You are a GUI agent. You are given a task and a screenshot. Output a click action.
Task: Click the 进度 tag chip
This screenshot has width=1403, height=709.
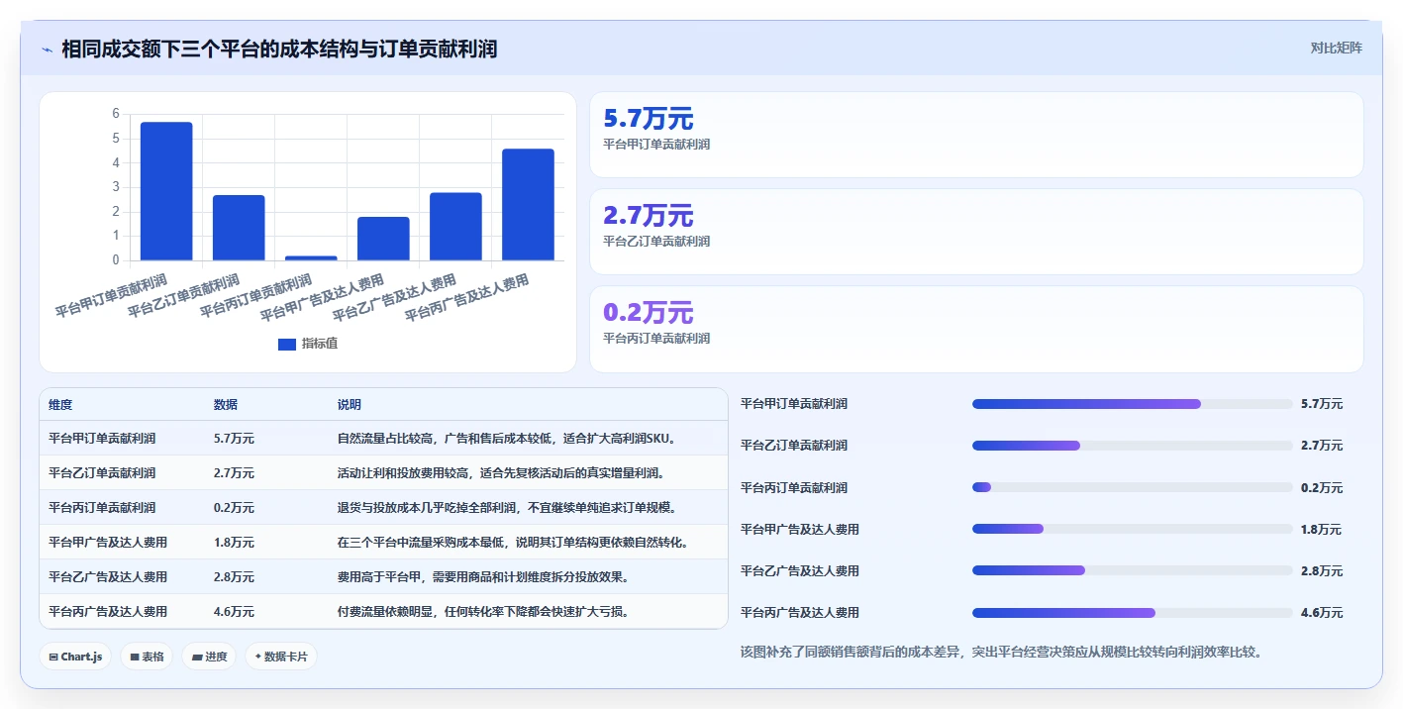coord(209,657)
